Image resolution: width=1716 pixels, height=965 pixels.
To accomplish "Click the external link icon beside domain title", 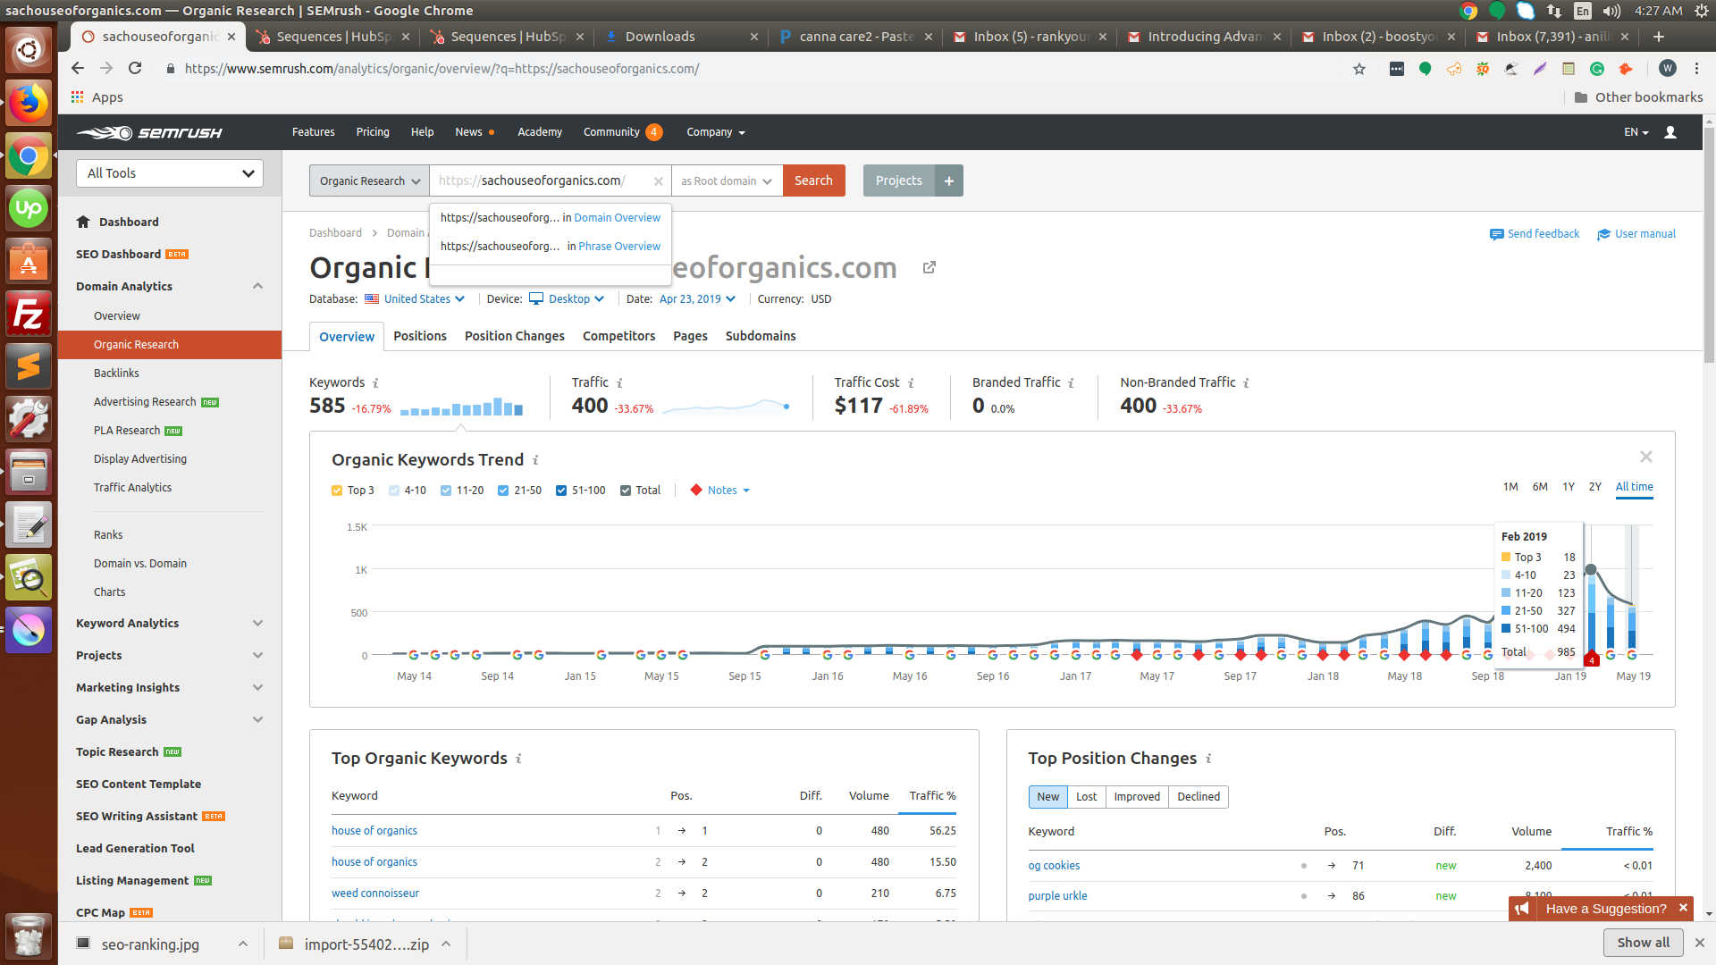I will point(929,267).
